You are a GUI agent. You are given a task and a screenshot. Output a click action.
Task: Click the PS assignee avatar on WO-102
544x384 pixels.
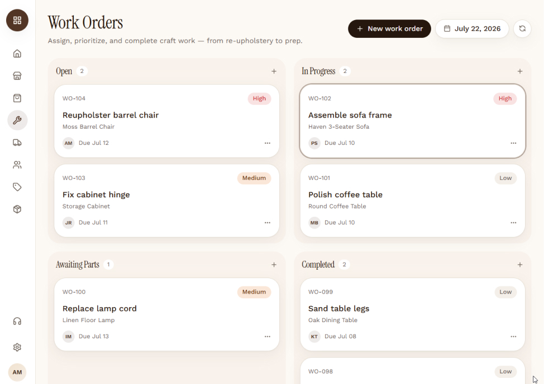point(314,143)
